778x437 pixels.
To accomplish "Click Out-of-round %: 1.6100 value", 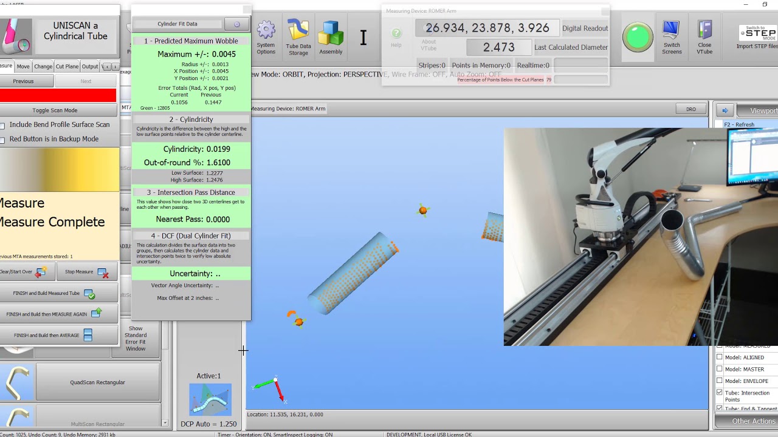I will (187, 163).
